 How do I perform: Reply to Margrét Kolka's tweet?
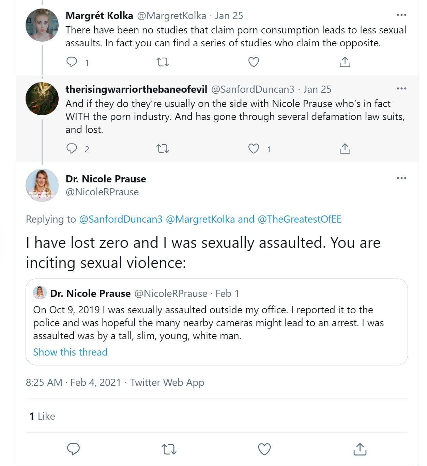coord(72,62)
